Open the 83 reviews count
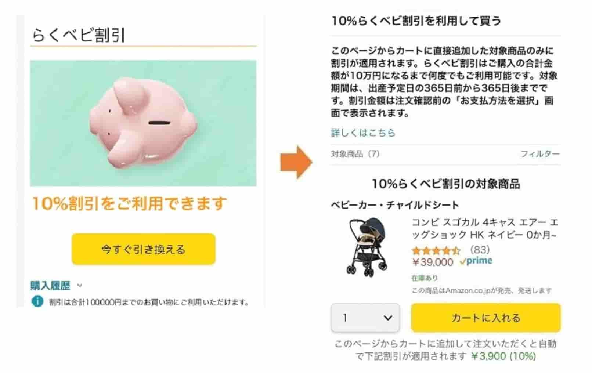592x373 pixels. pyautogui.click(x=480, y=250)
